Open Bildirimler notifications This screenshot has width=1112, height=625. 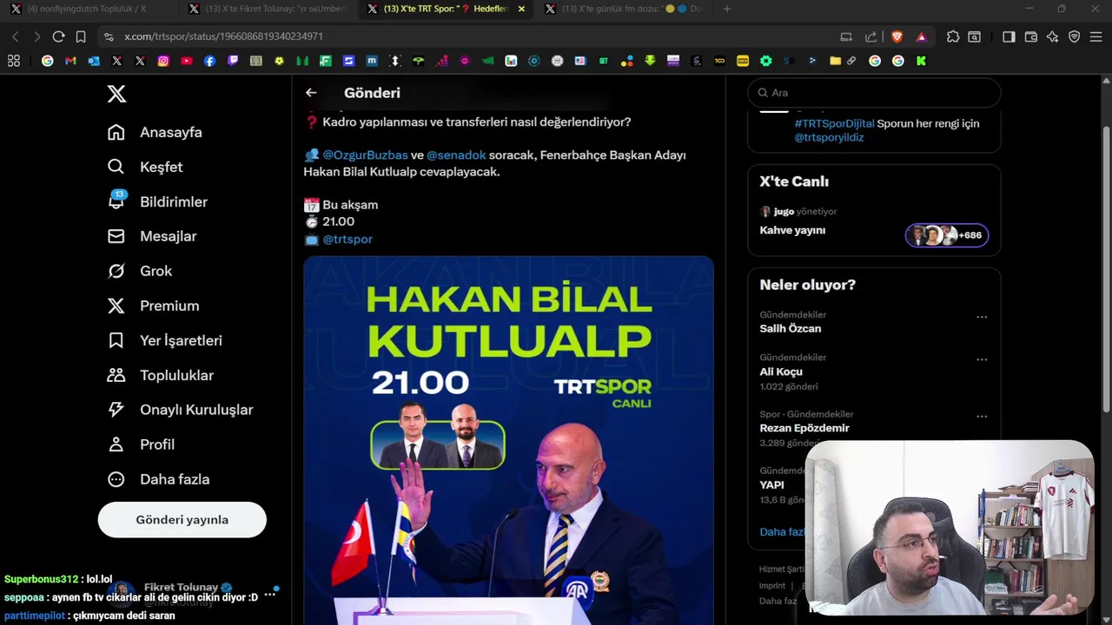[157, 201]
